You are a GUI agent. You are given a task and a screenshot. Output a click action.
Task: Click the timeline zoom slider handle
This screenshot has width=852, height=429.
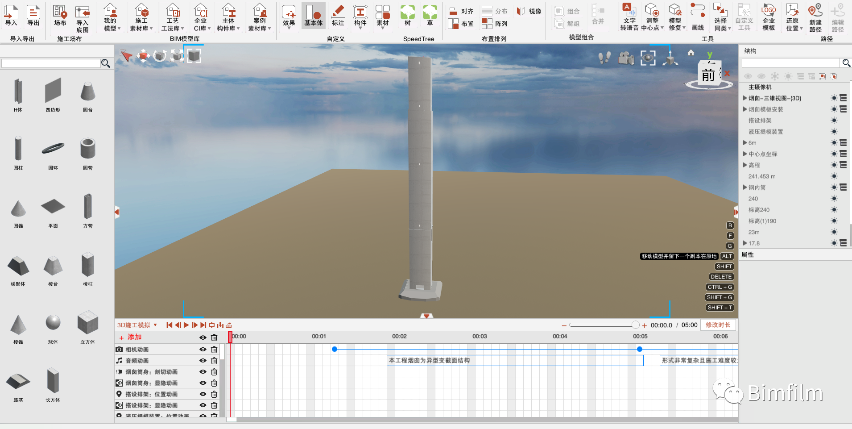[636, 325]
